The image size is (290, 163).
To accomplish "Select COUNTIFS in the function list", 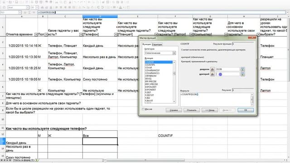I will 159,65.
